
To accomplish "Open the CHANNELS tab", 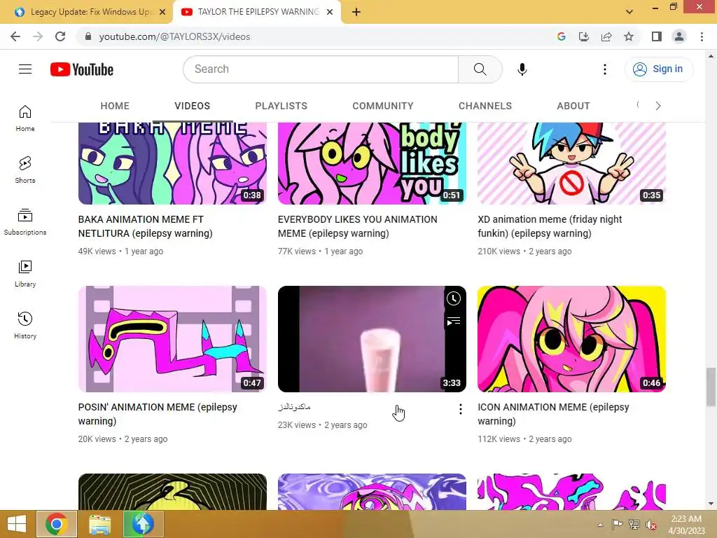I will [x=485, y=106].
